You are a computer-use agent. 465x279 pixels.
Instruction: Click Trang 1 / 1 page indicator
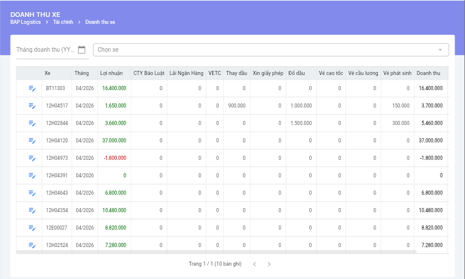[215, 264]
